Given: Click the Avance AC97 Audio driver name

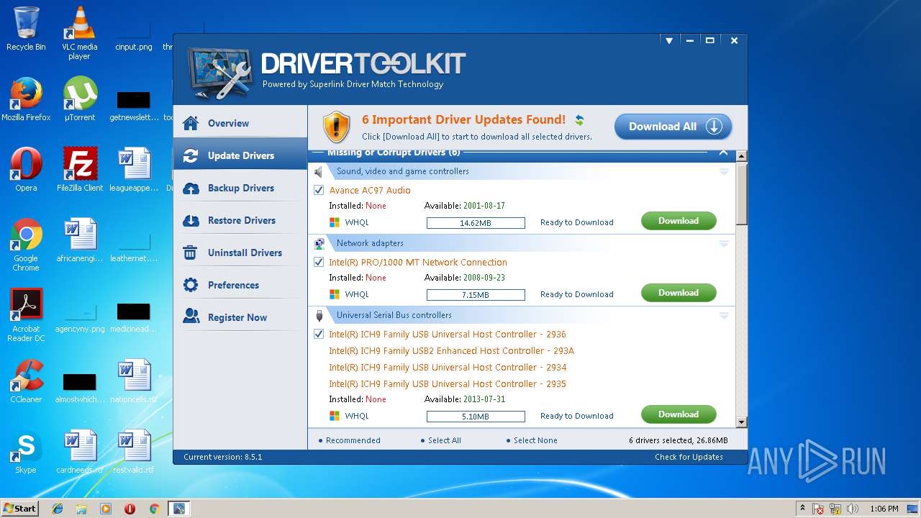Looking at the screenshot, I should pos(370,190).
